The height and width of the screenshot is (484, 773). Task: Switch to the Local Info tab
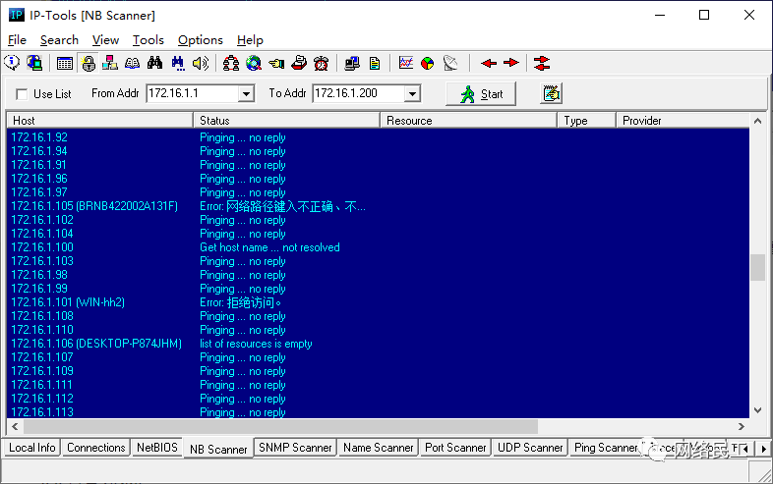(32, 448)
